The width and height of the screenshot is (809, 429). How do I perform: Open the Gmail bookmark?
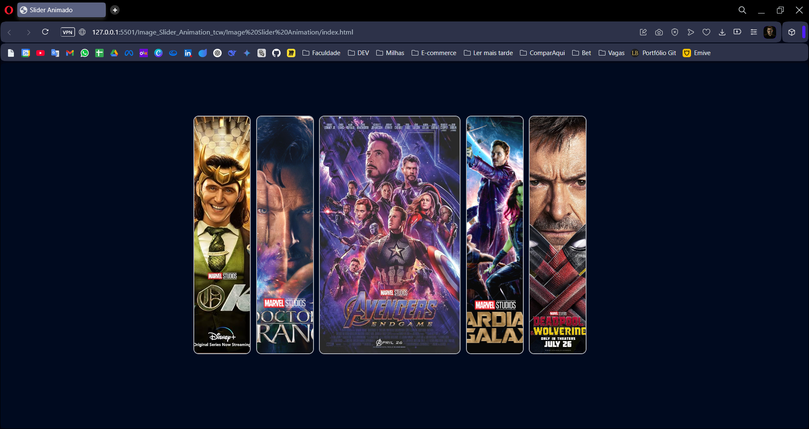click(x=70, y=53)
